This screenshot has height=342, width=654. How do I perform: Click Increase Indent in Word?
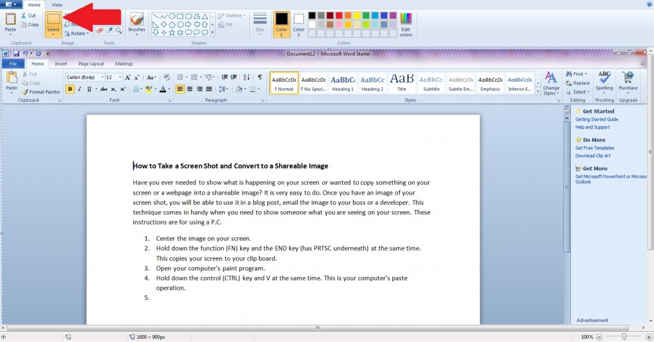(234, 77)
